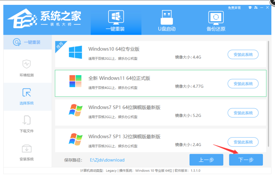The height and width of the screenshot is (178, 275).
Task: Click 一键重装 in the left sidebar header
Action: coord(27,42)
